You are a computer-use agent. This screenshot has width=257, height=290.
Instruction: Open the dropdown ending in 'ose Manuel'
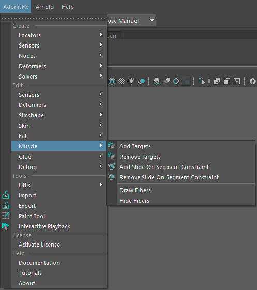pos(131,20)
